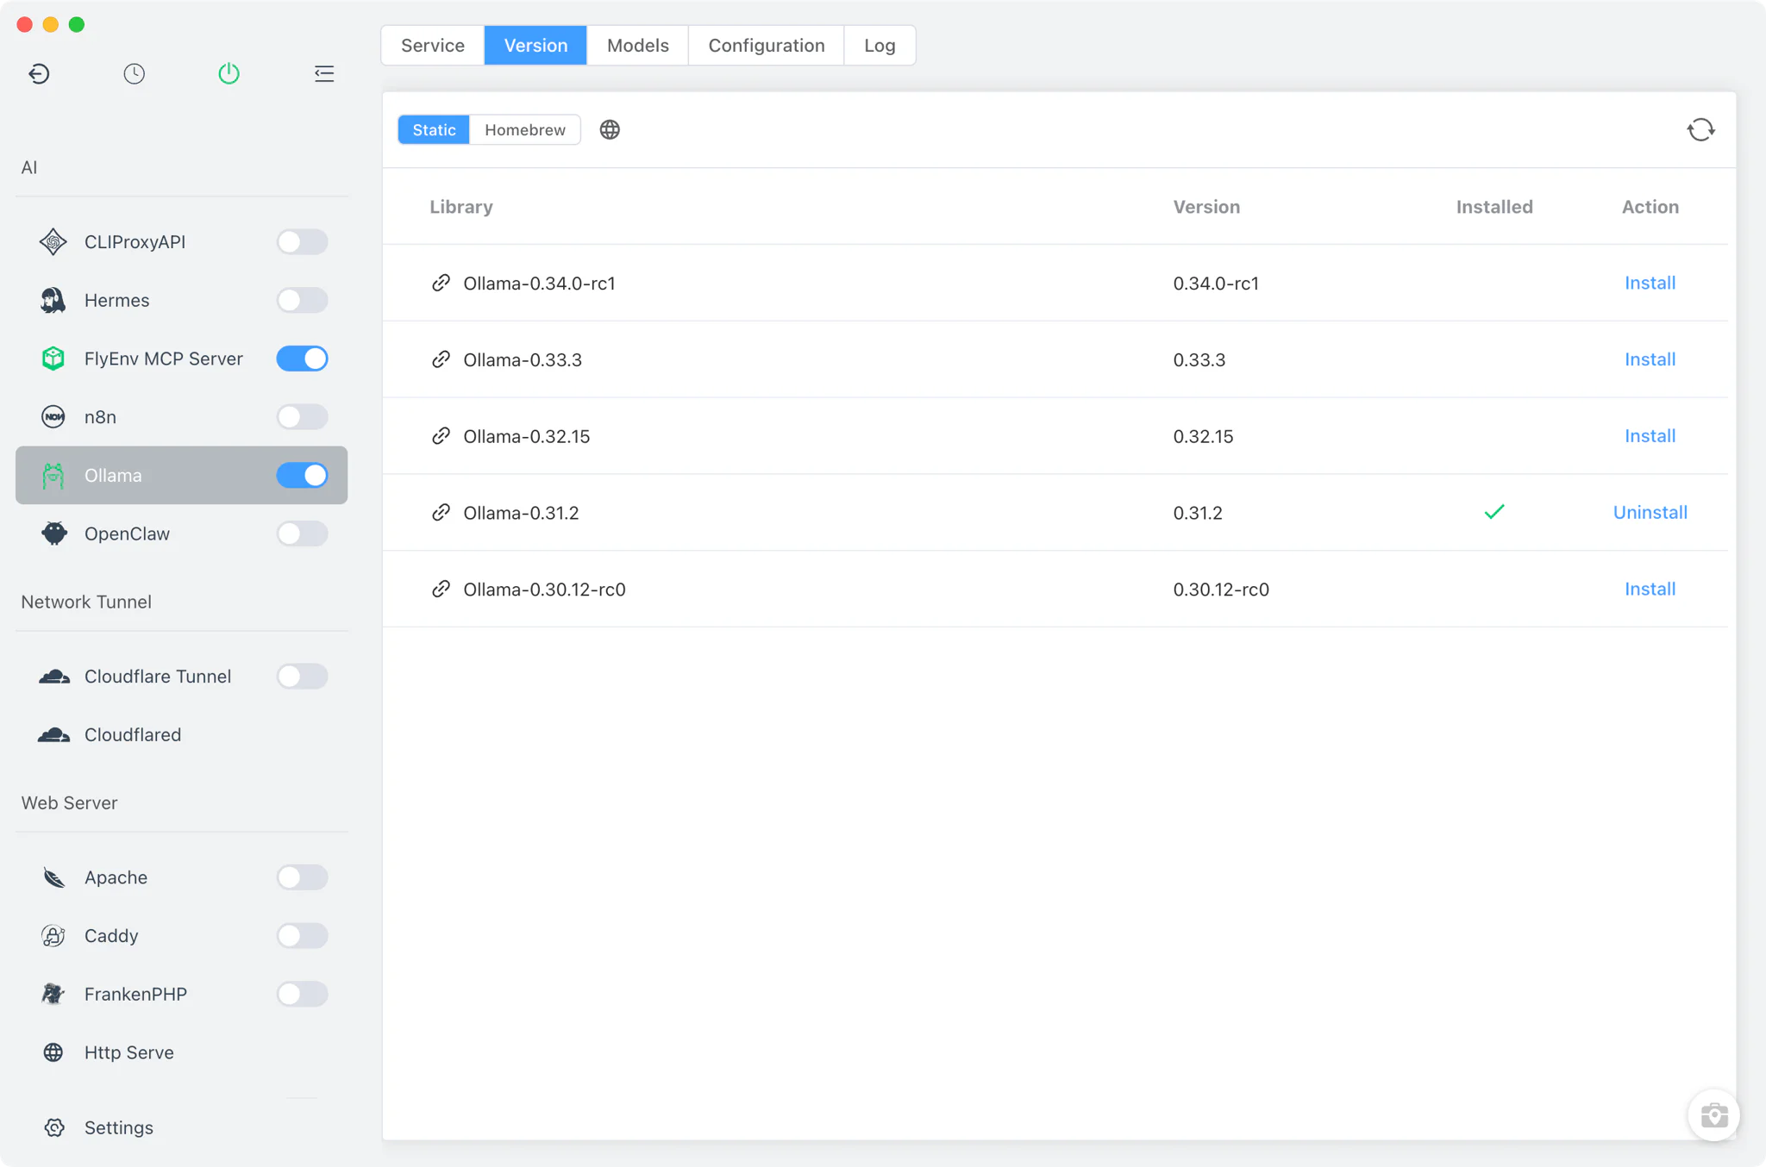The height and width of the screenshot is (1167, 1766).
Task: Disable the FlyEnv MCP Server toggle
Action: pos(302,359)
